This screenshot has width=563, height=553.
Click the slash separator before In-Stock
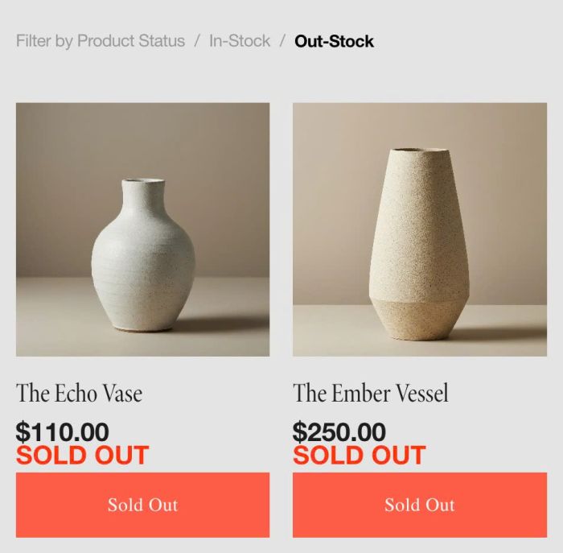[197, 41]
